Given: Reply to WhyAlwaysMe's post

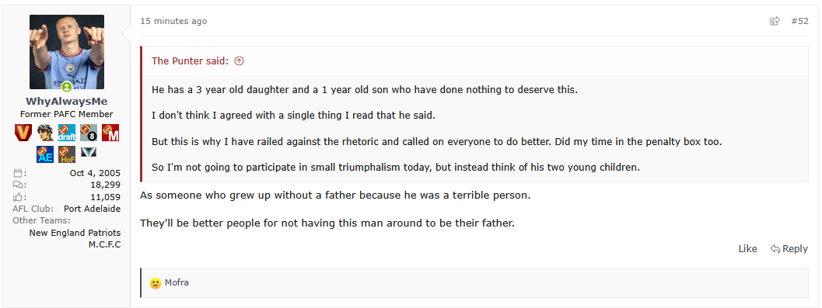Looking at the screenshot, I should click(789, 249).
